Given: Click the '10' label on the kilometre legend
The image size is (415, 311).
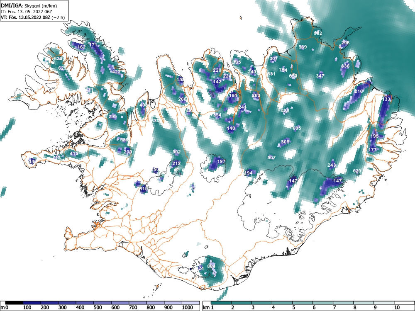Looking at the screenshot, I should (x=397, y=308).
